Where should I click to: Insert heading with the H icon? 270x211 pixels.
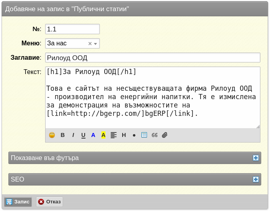coord(124,135)
